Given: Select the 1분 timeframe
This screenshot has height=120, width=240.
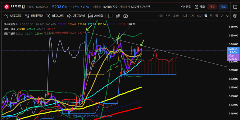Looking at the screenshot, I should [161, 16].
